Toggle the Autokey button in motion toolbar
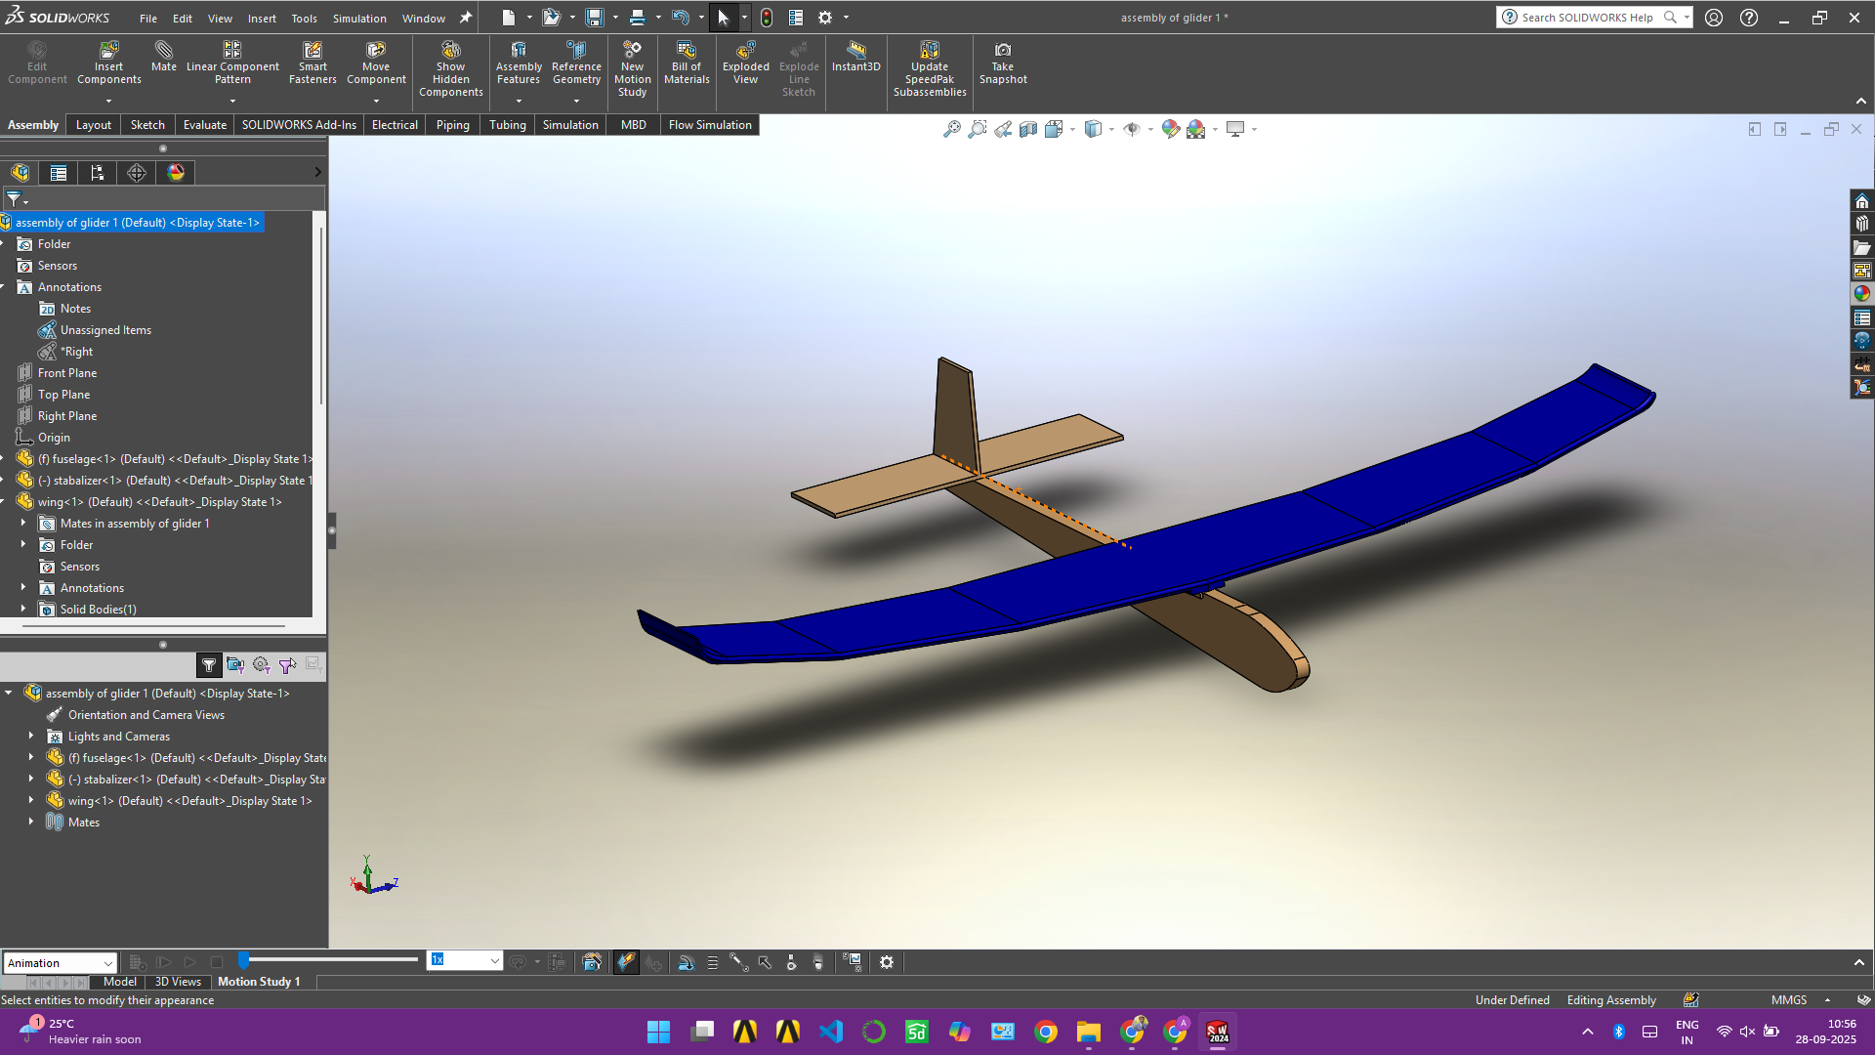The height and width of the screenshot is (1055, 1875). point(626,962)
